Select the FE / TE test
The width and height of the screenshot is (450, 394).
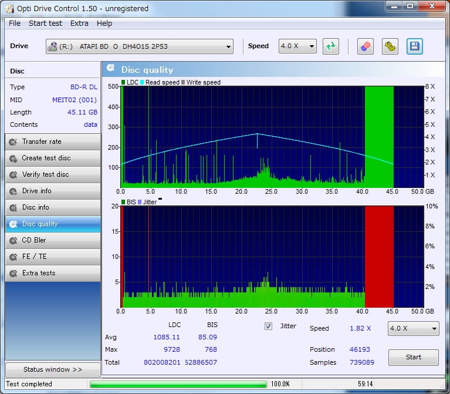pos(53,257)
